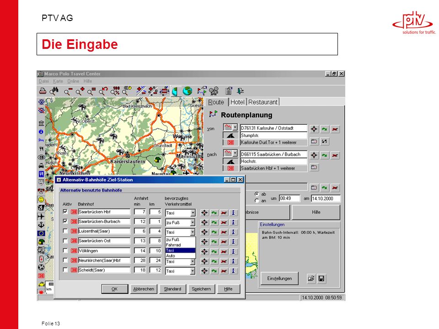439x329 pixels.
Task: Switch to the Restaurant tab
Action: click(x=262, y=102)
